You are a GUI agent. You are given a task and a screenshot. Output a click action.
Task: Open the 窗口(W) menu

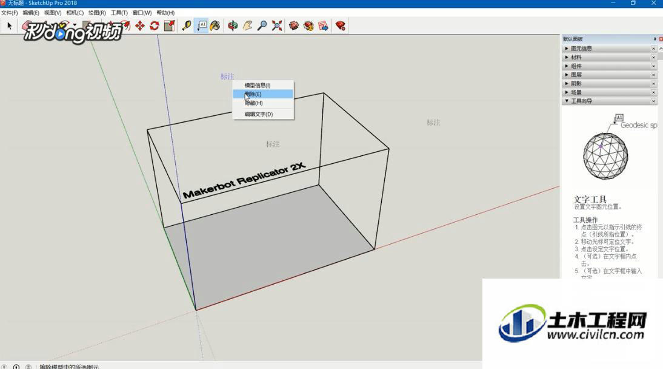coord(142,13)
